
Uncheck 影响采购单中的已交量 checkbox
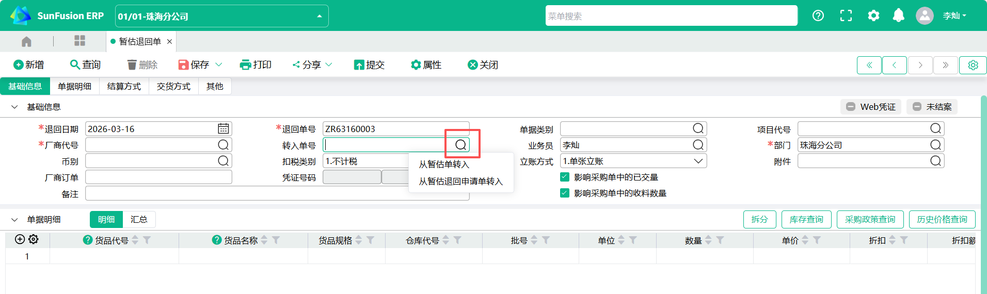click(565, 177)
